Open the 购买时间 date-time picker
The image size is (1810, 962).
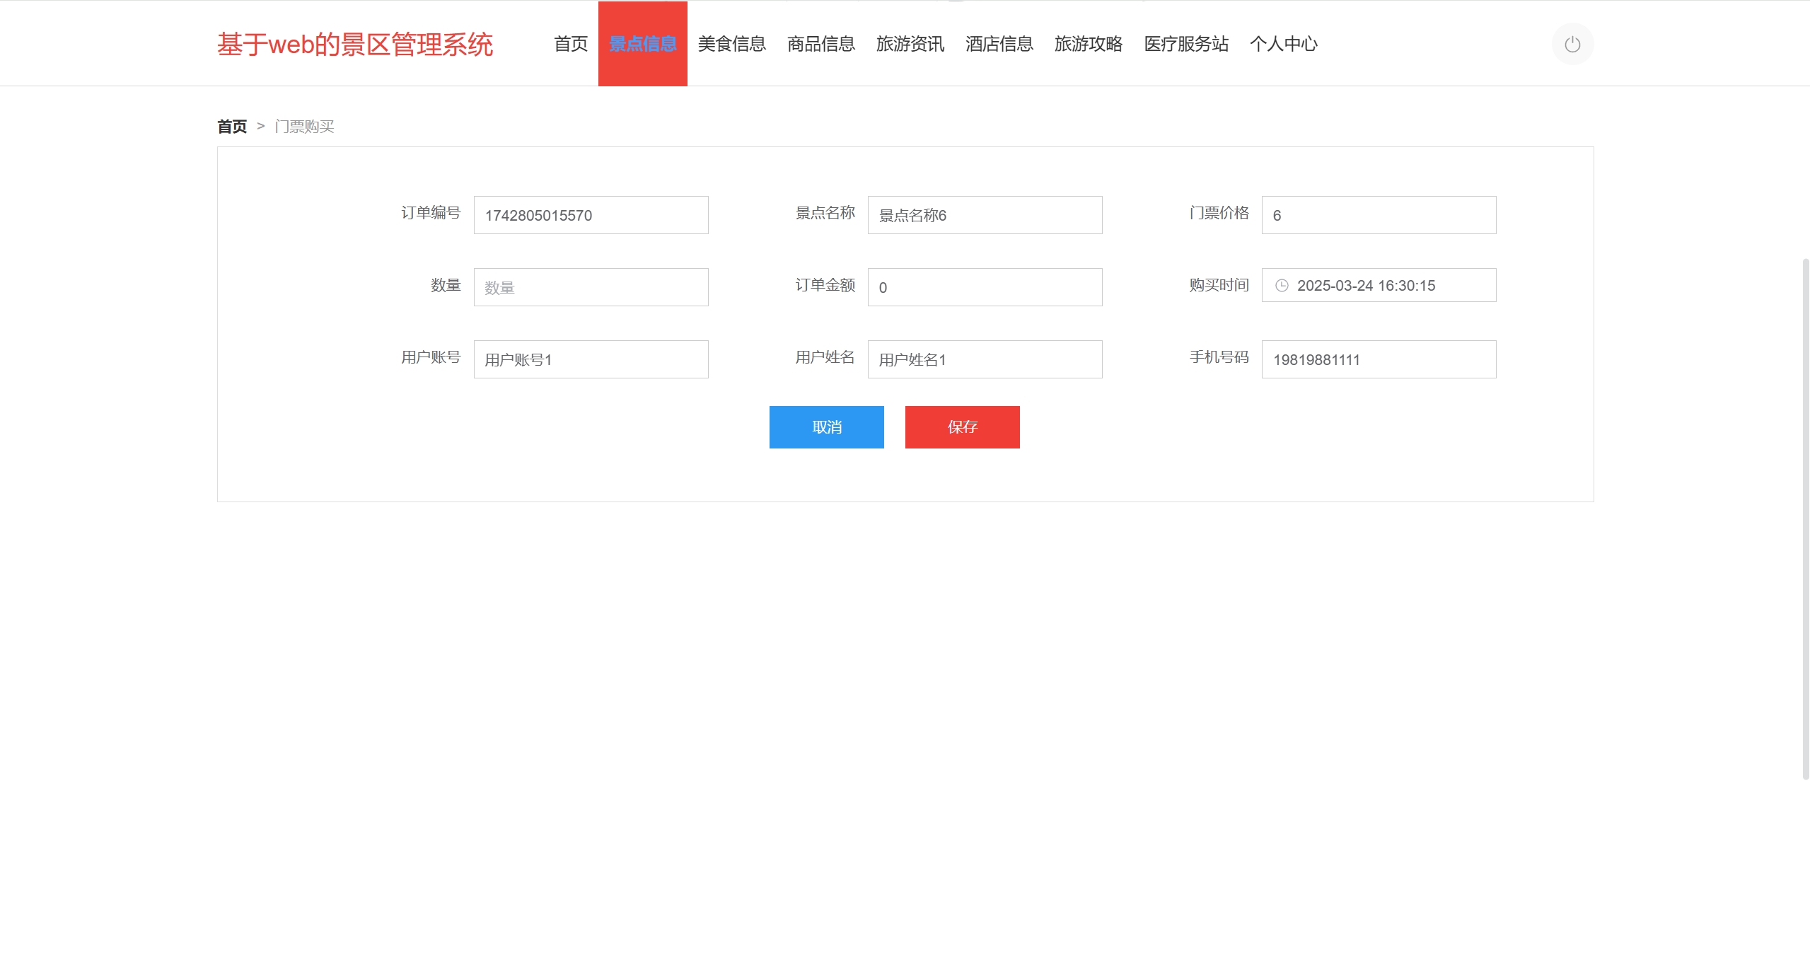pos(1379,285)
